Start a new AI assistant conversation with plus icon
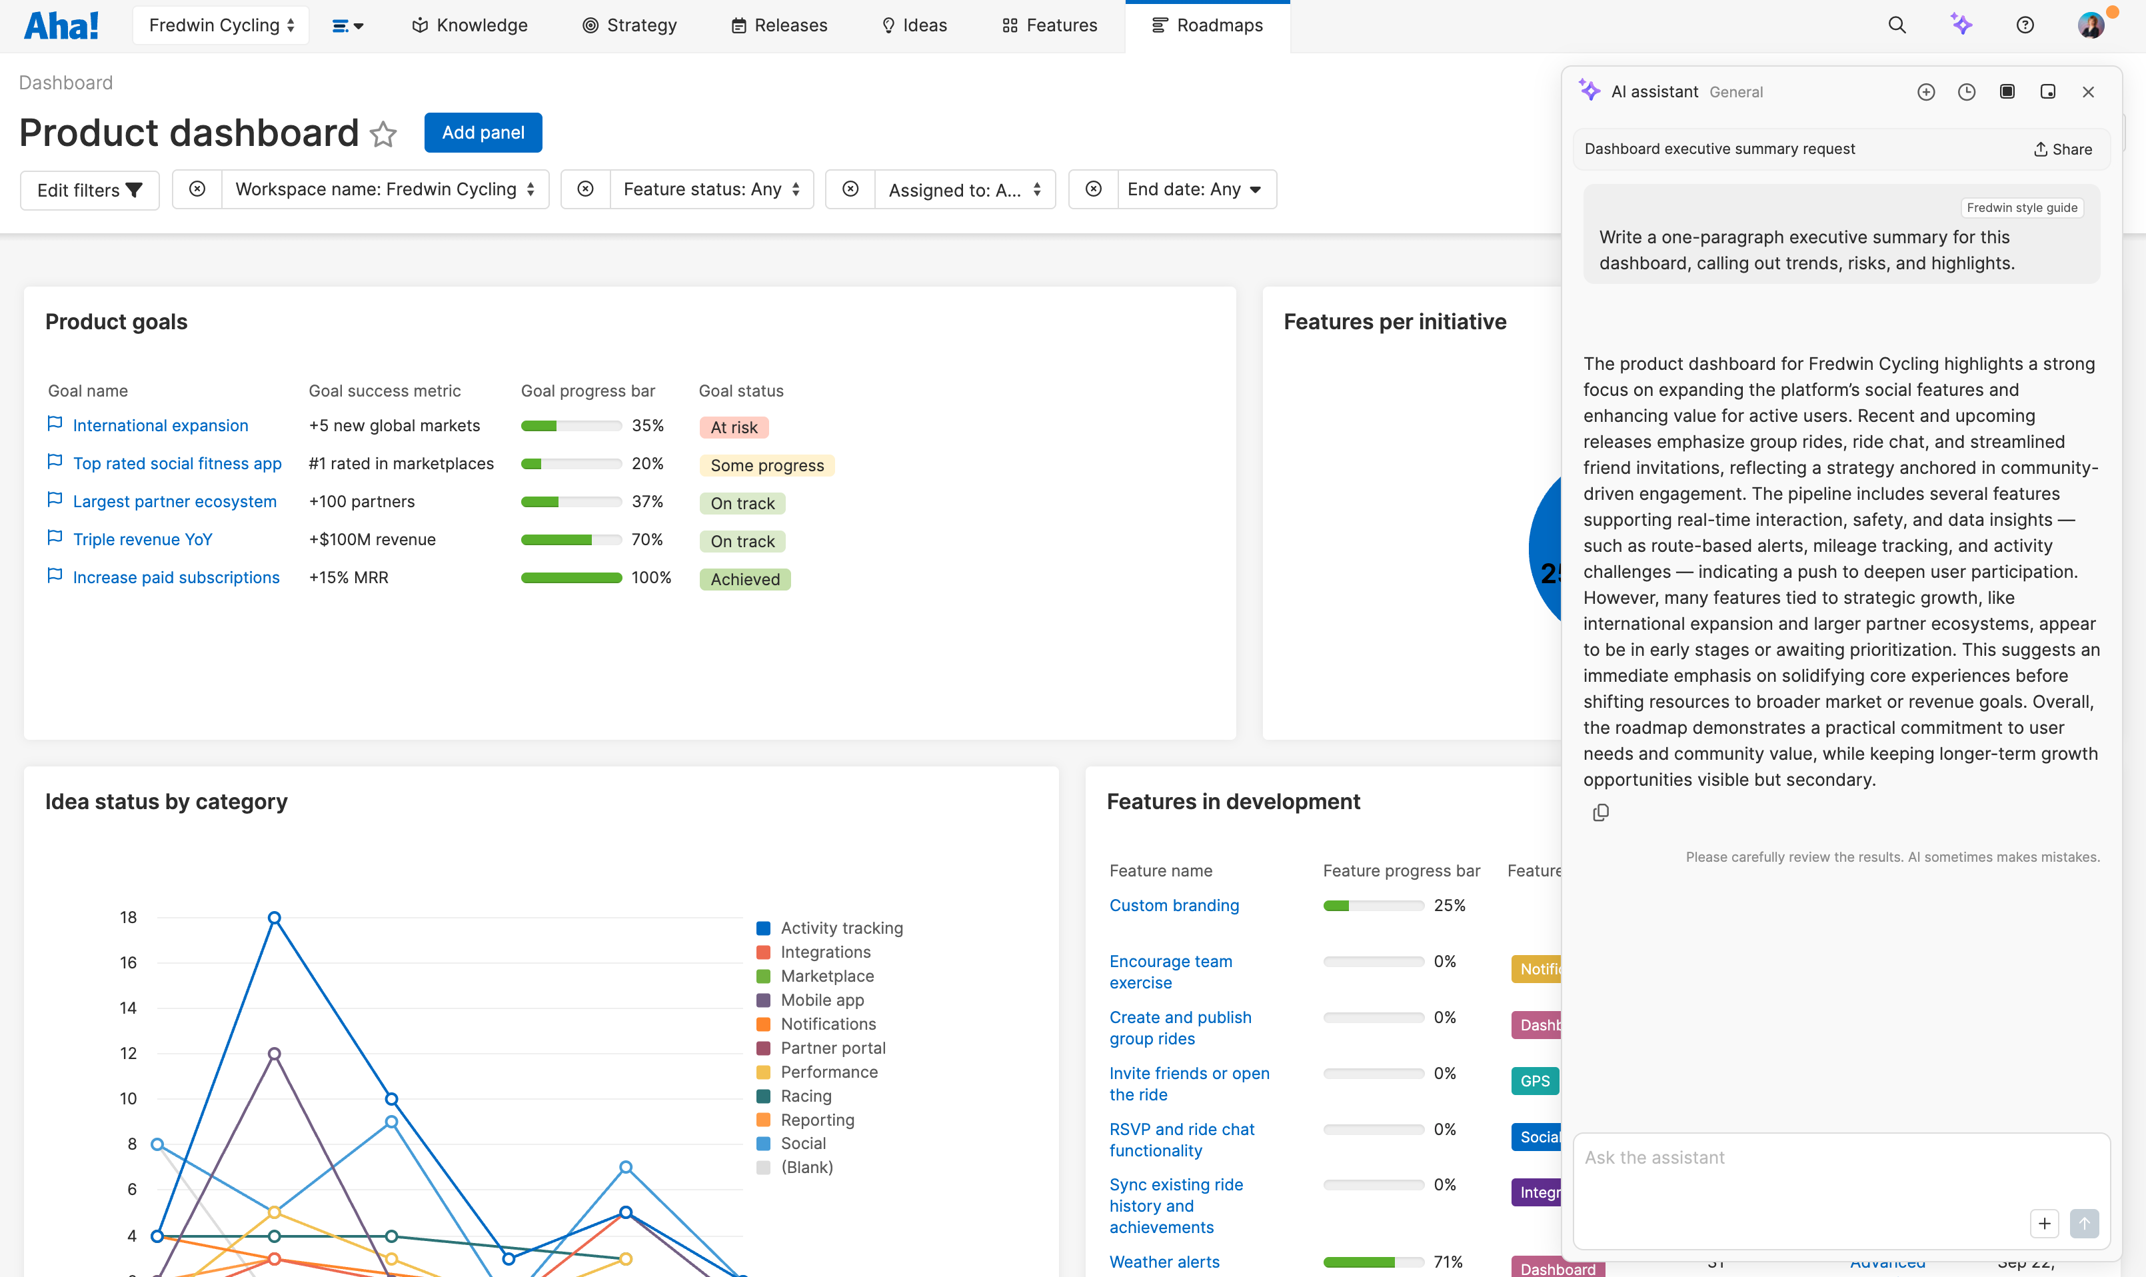This screenshot has height=1277, width=2146. [1925, 91]
